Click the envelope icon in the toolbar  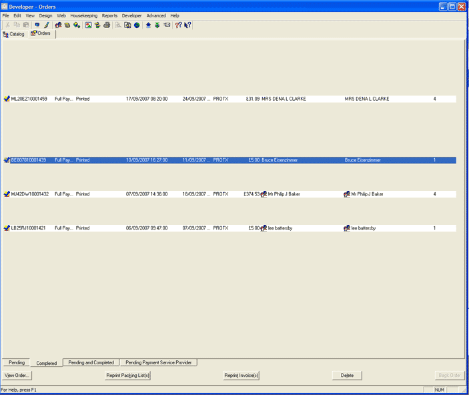167,25
